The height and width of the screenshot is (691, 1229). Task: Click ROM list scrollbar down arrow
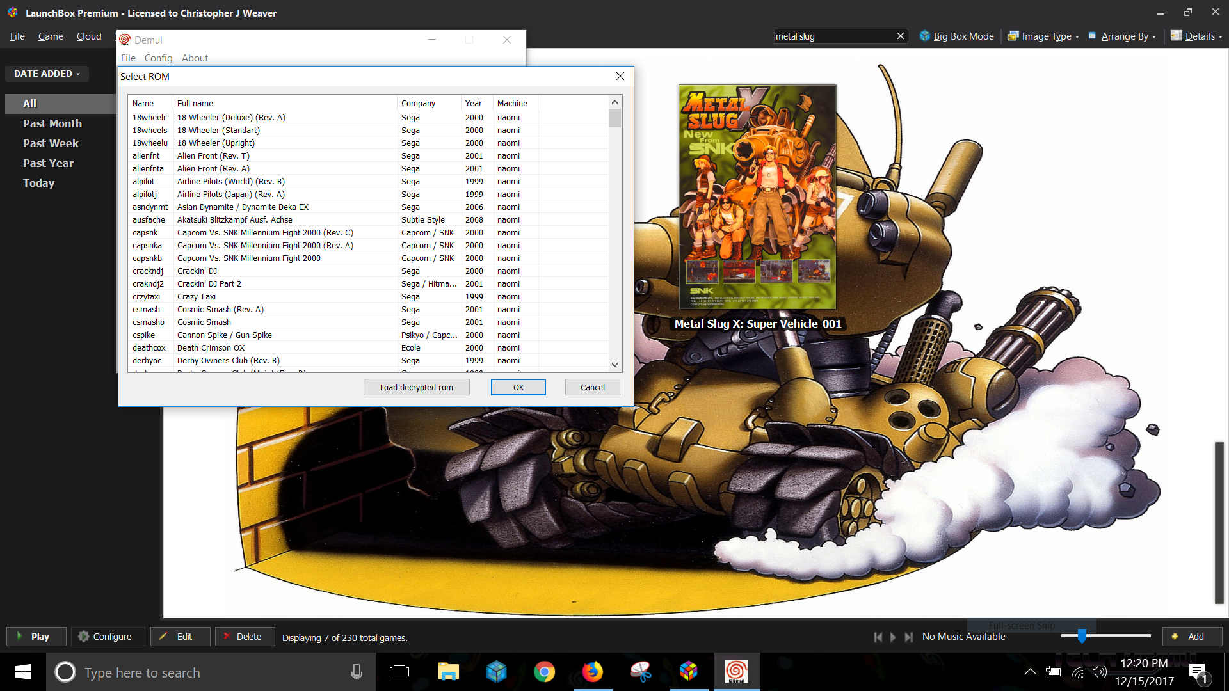[614, 365]
